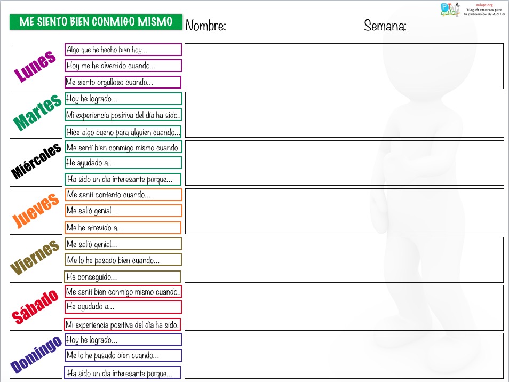Click 'Ha sido un día interesante' under Domingo

[122, 372]
